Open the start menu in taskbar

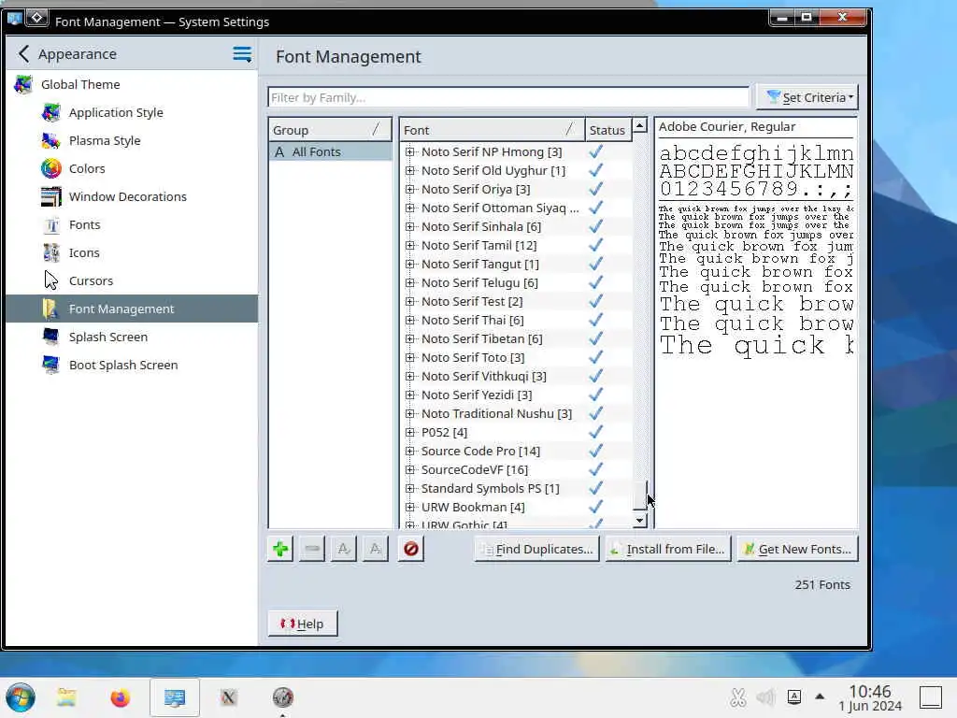(21, 697)
